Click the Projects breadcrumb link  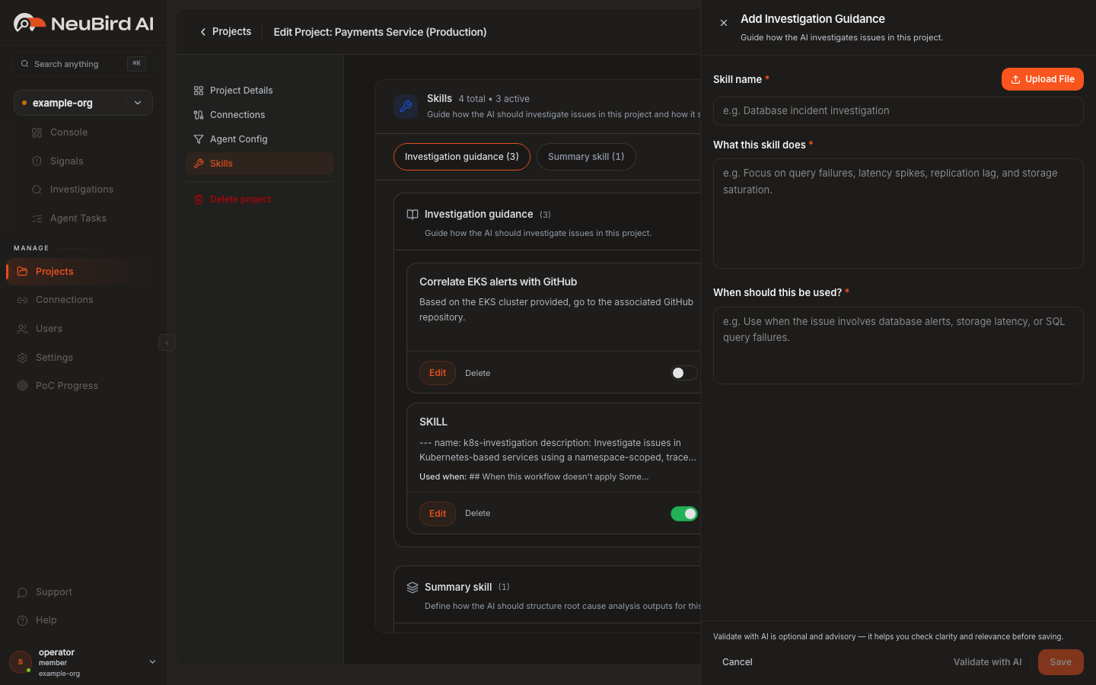pos(231,32)
